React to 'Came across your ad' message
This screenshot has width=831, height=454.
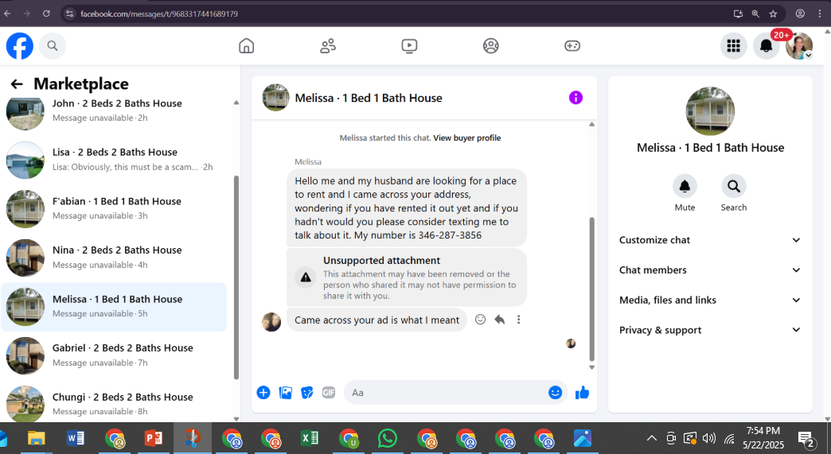(480, 320)
